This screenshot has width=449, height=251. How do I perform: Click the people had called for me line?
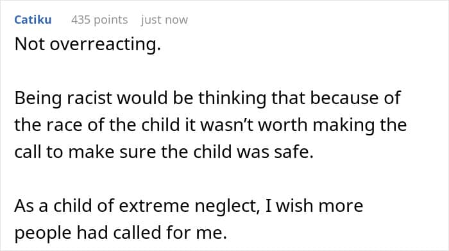tap(121, 232)
